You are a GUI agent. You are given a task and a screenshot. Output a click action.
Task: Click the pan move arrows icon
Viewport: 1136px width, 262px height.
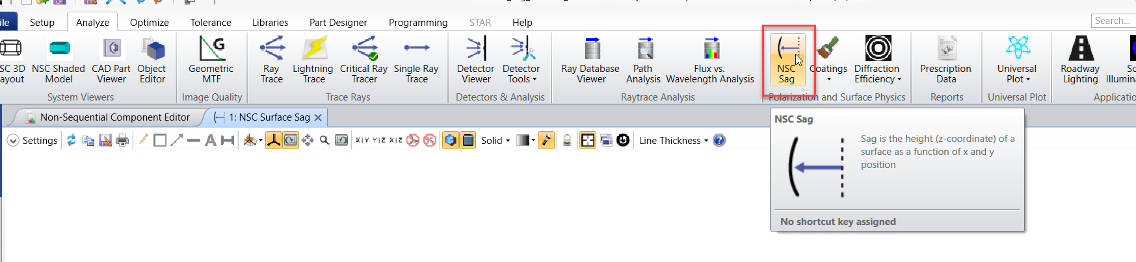coord(308,140)
